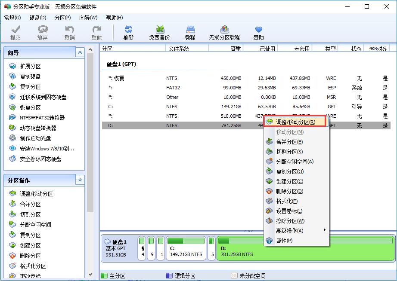Open the 硬盘 menu
The image size is (397, 281).
[x=37, y=17]
